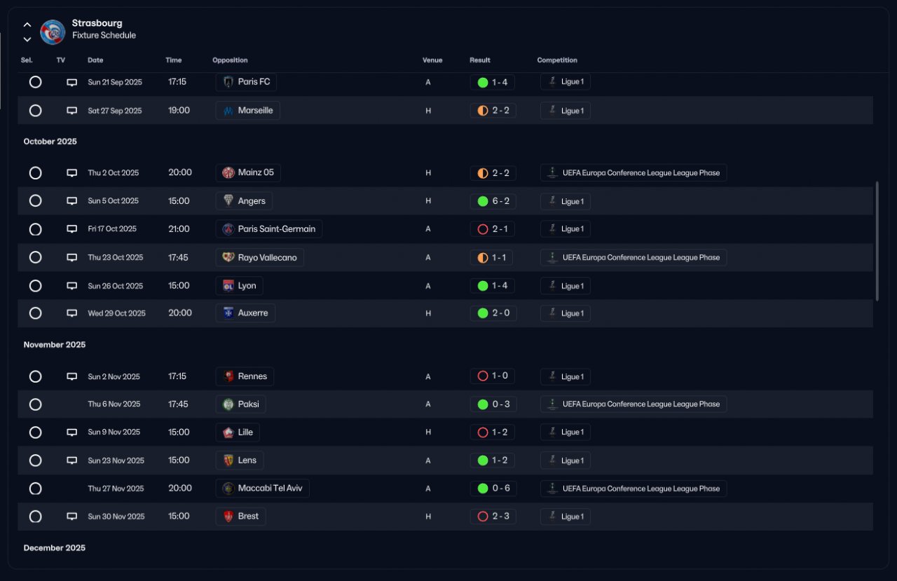Select the Maccabi Tel Aviv fixture row
897x581 pixels.
coord(36,488)
